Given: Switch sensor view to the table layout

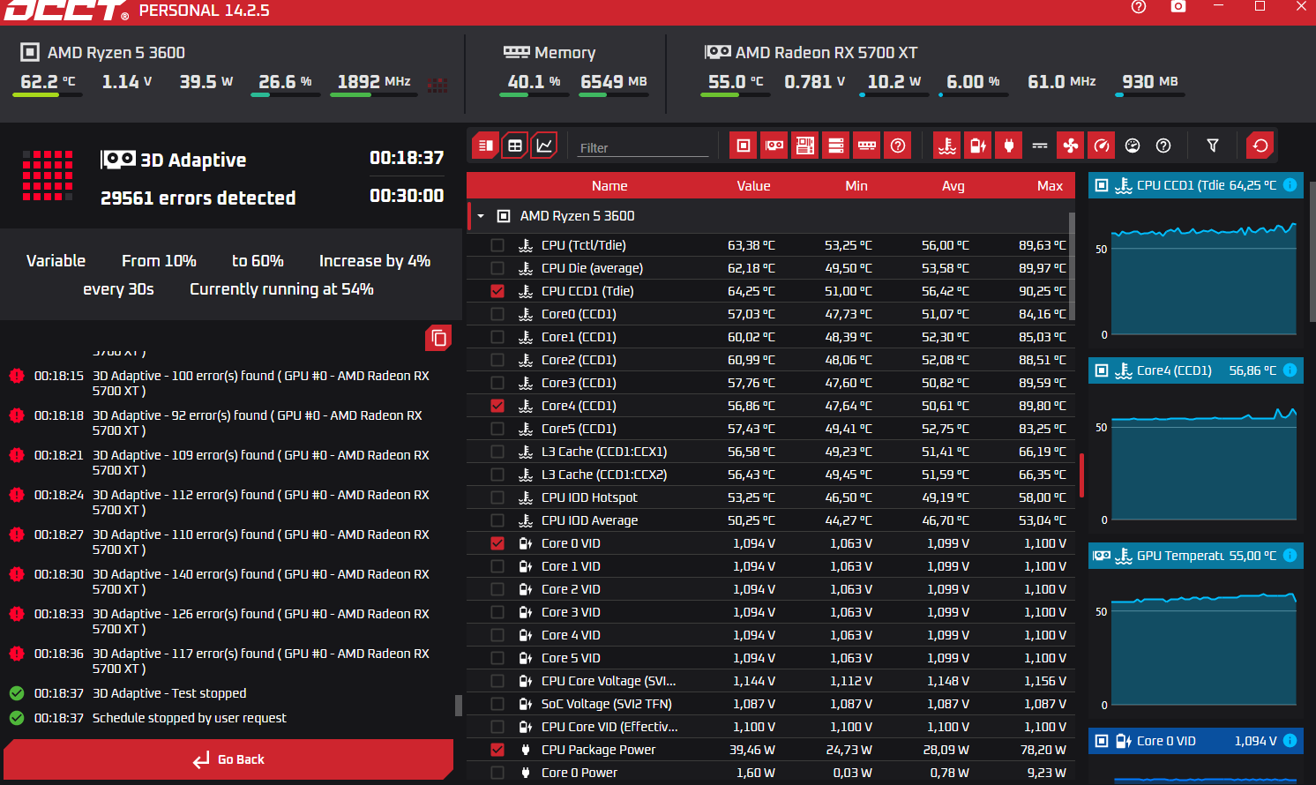Looking at the screenshot, I should (515, 146).
